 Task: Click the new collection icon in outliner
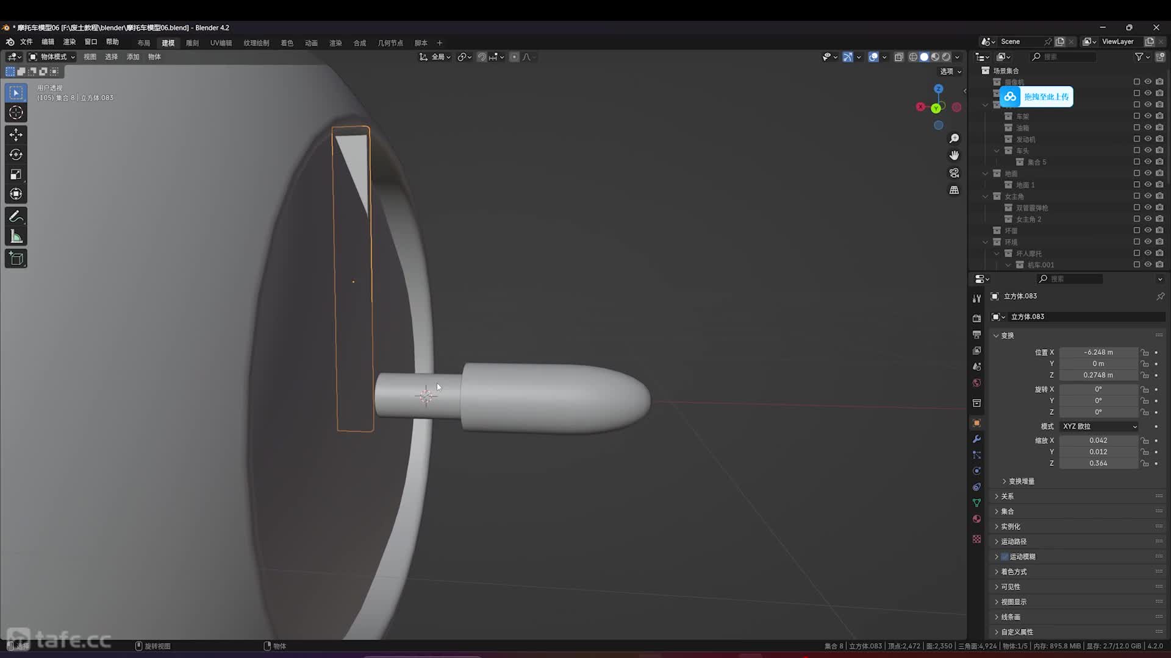[x=1160, y=57]
